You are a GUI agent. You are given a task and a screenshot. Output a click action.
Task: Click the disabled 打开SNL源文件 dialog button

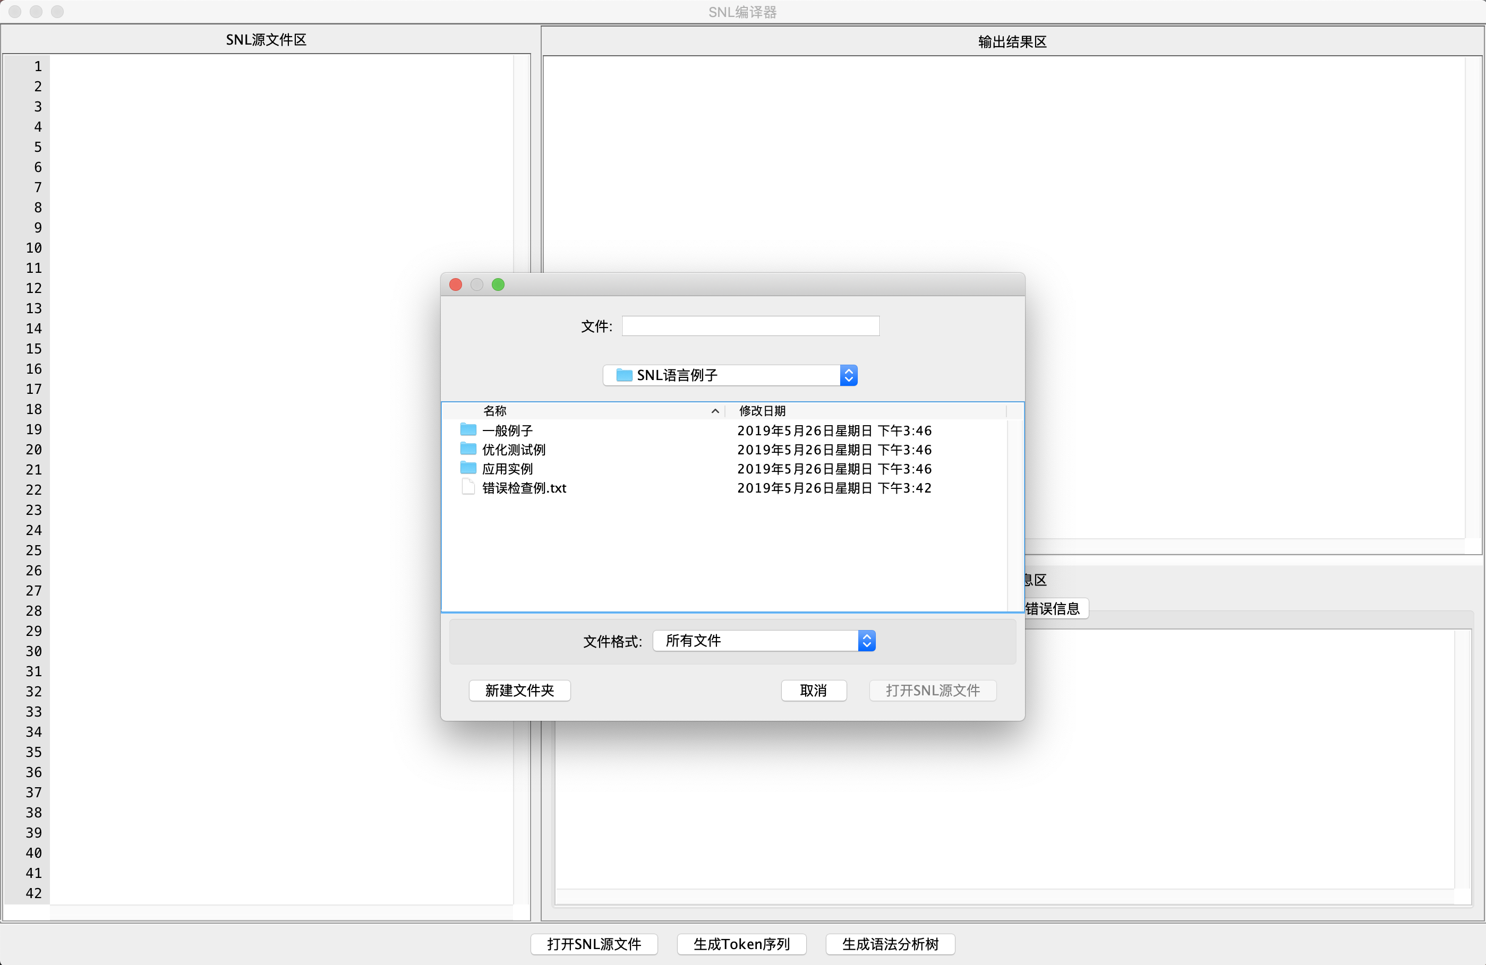point(932,691)
